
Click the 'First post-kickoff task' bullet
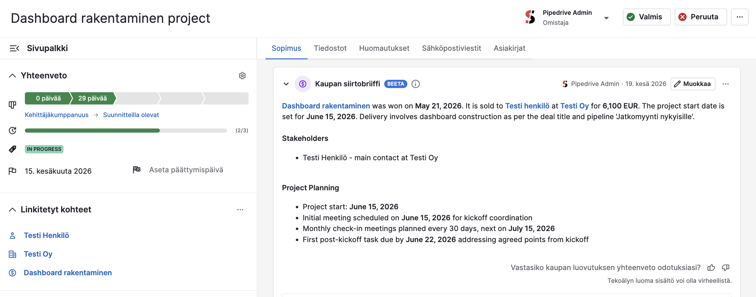(446, 240)
